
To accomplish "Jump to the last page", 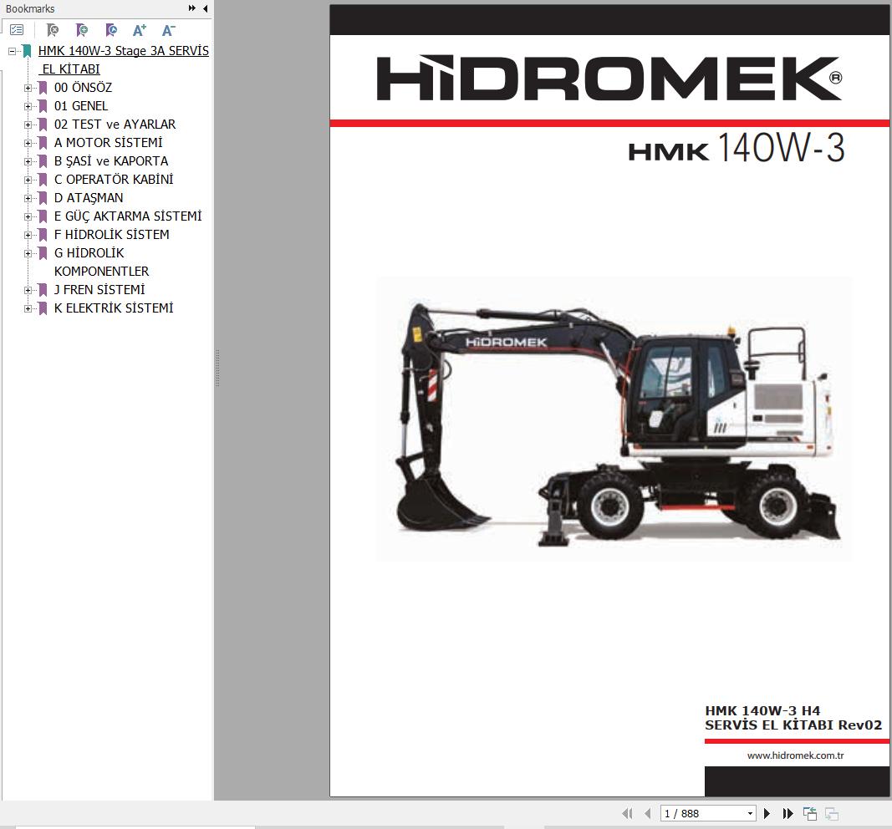I will pos(788,813).
